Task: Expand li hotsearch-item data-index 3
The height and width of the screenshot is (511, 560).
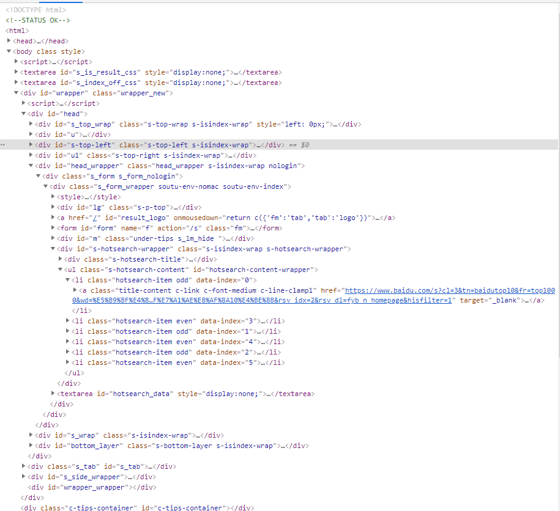Action: [67, 320]
